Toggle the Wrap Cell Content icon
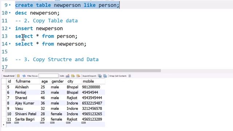 pos(130,76)
